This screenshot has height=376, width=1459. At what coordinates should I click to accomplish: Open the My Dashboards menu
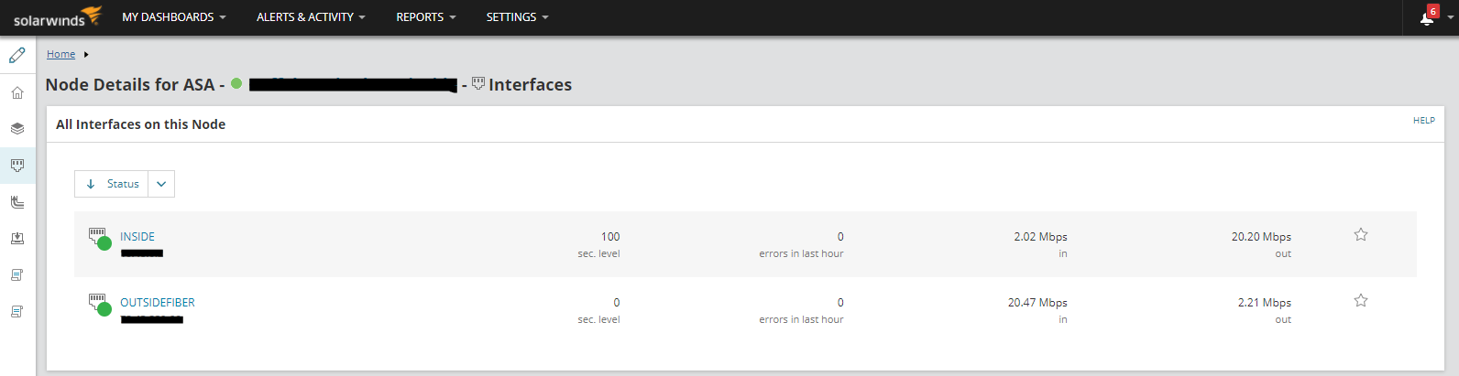(174, 17)
